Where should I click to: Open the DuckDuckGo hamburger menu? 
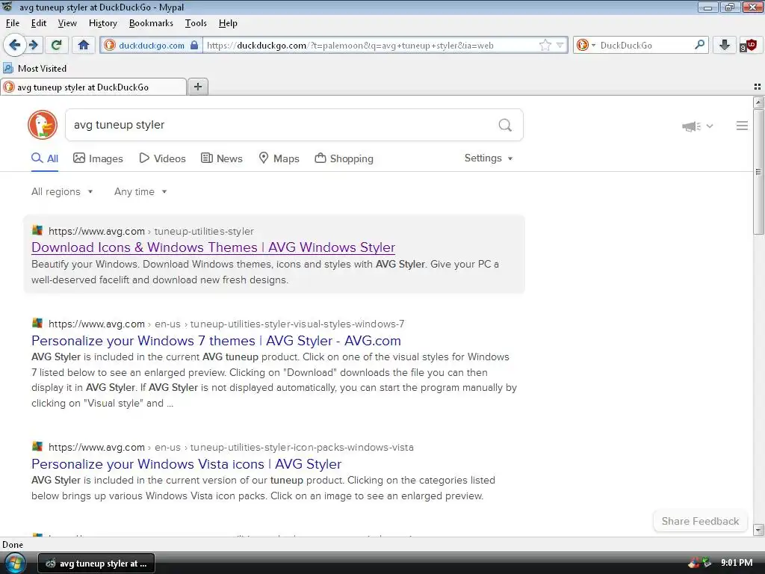742,126
